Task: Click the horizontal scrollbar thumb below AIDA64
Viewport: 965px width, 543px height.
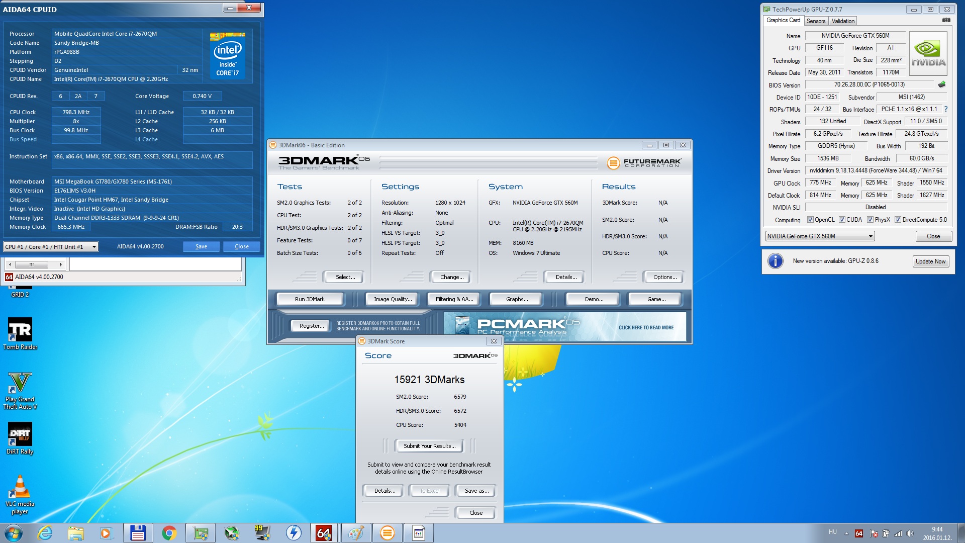Action: pos(32,264)
